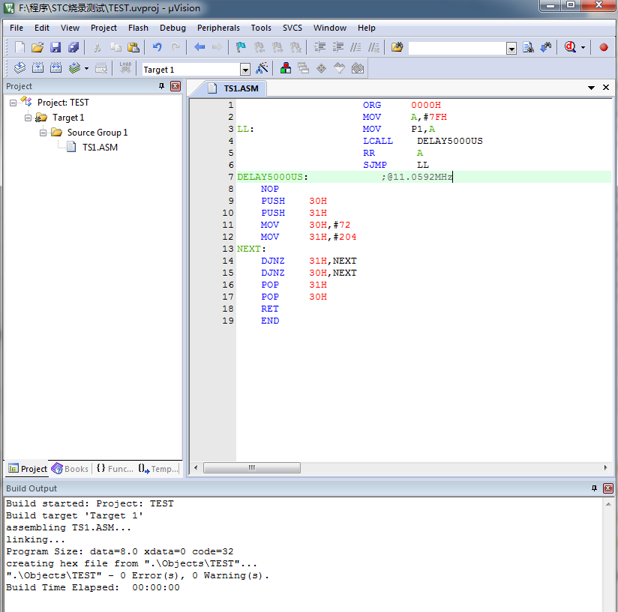Image resolution: width=618 pixels, height=612 pixels.
Task: Click the Redo arrow icon
Action: pos(175,48)
